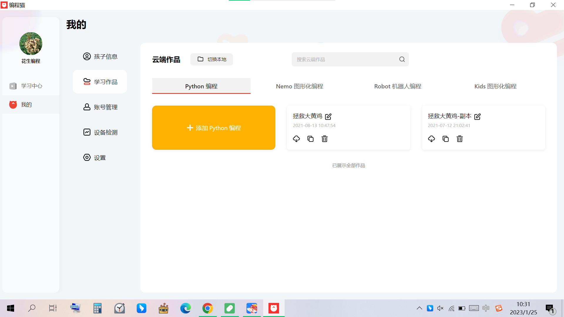This screenshot has width=564, height=317.
Task: Click the 设置 gear icon
Action: pos(87,157)
